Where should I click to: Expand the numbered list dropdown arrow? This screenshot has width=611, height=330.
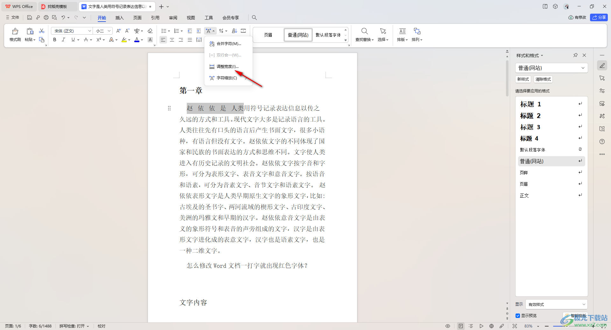tap(182, 31)
